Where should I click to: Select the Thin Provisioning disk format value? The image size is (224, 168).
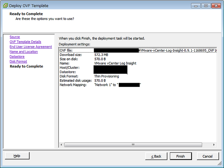107,76
